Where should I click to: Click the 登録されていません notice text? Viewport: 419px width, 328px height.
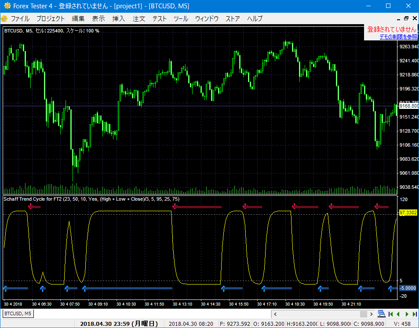coord(392,29)
